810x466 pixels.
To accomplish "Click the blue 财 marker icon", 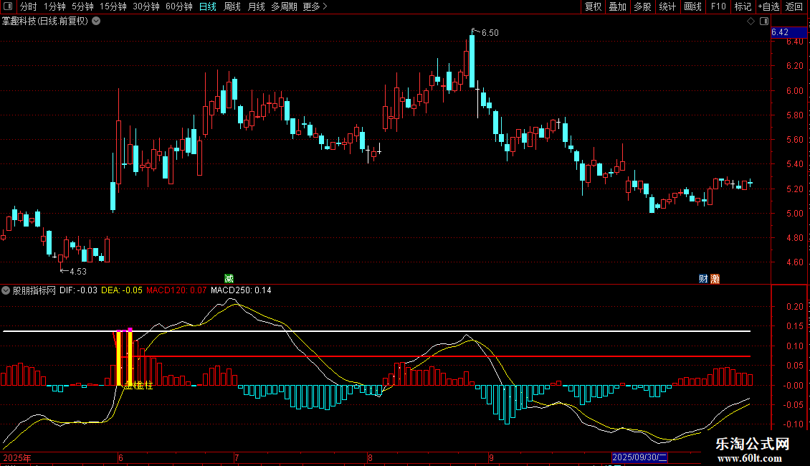I will pyautogui.click(x=703, y=278).
